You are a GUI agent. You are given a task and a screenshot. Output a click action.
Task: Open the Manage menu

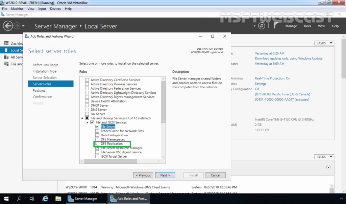click(291, 26)
